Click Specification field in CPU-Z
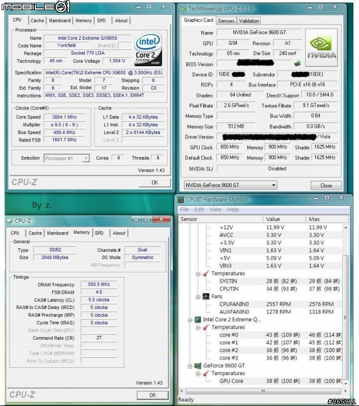Image resolution: width=359 pixels, height=406 pixels. 104,73
